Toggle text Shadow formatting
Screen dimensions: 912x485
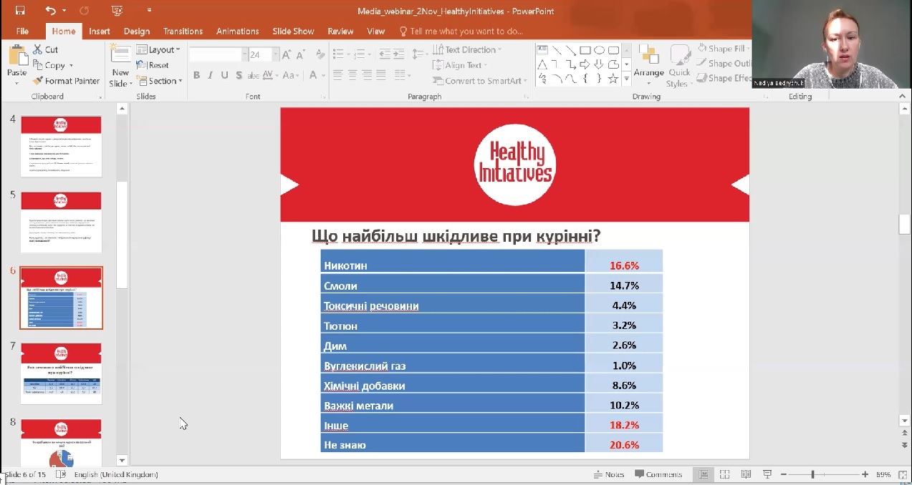(238, 75)
